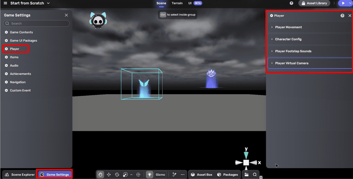Click the magnifier search icon in the bottom toolbar
This screenshot has width=353, height=179.
click(x=255, y=175)
